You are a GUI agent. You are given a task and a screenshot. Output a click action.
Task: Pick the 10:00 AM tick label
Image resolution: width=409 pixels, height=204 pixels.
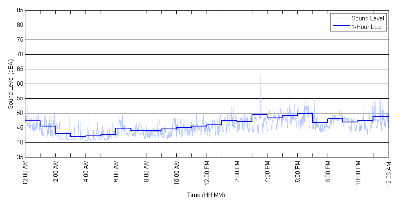(x=177, y=173)
